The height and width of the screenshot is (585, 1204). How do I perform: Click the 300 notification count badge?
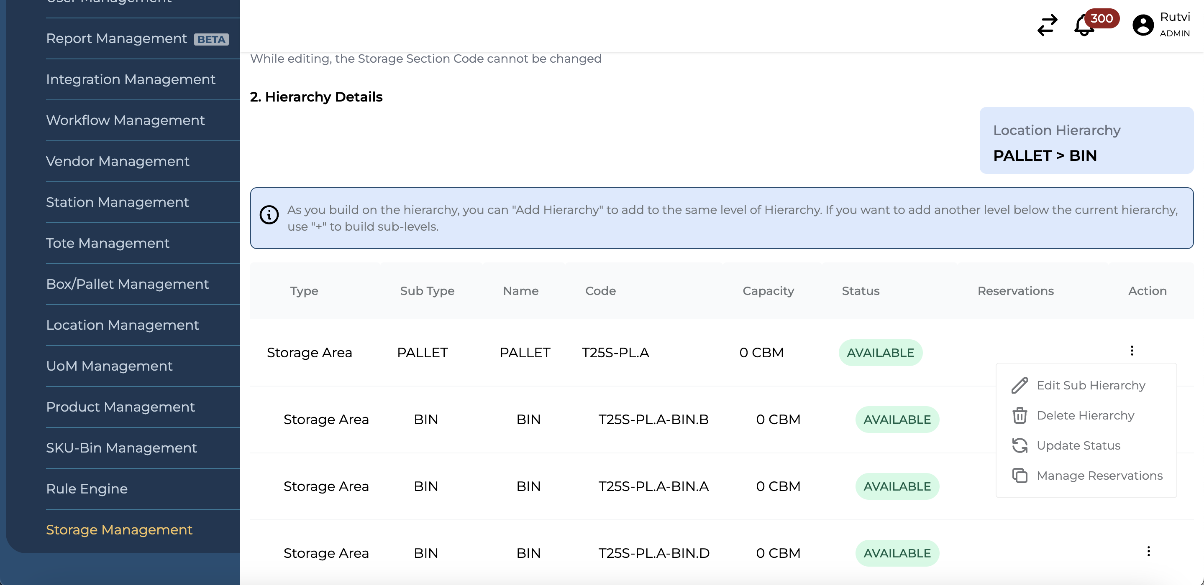[x=1103, y=18]
